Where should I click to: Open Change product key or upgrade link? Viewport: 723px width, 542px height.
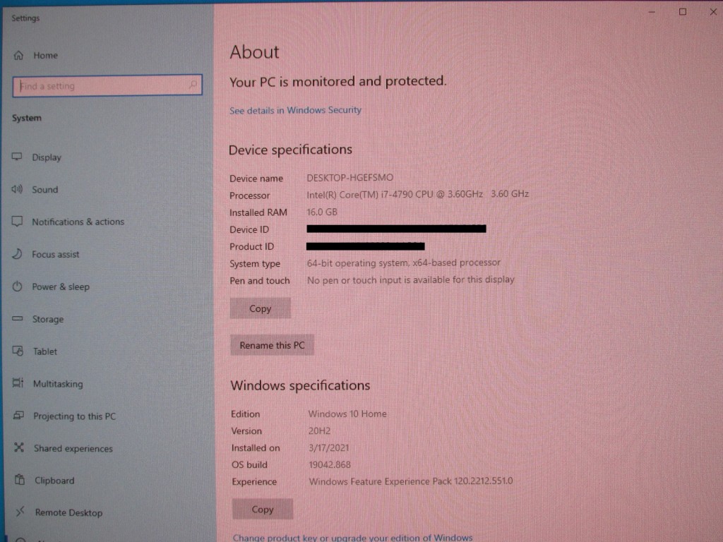[x=353, y=537]
